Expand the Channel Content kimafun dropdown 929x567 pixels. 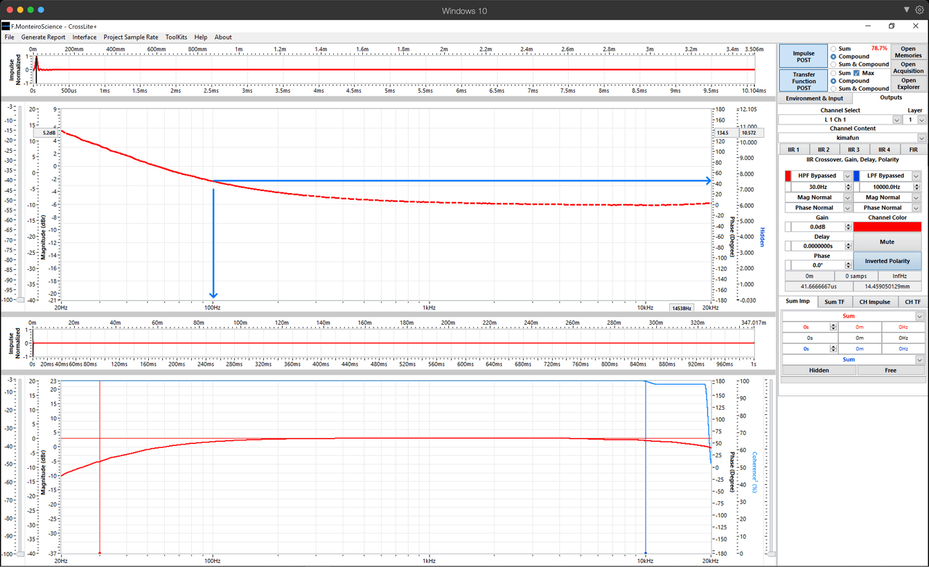[x=922, y=138]
